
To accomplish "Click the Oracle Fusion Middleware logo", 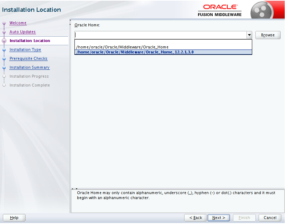I will click(x=219, y=11).
